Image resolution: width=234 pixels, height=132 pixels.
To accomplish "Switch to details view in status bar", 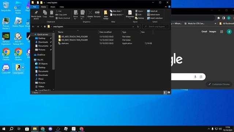I will tap(165, 92).
